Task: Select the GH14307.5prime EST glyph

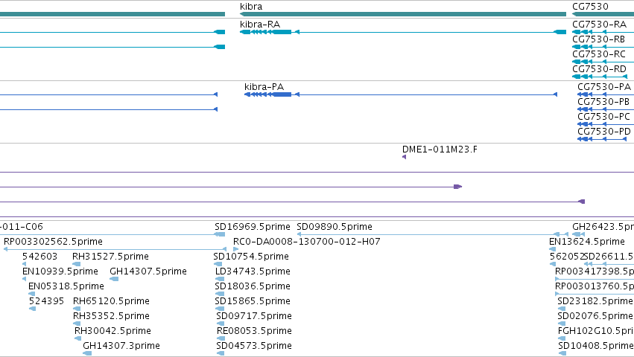Action: click(114, 279)
